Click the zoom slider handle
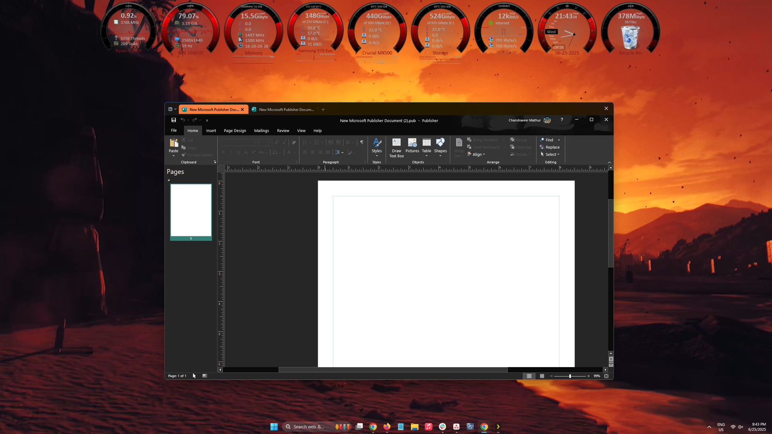Screen dimensions: 772x434 point(570,376)
